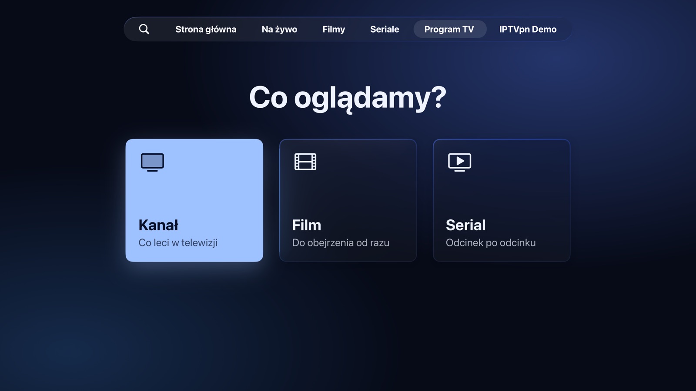Go to Strona główna tab
The width and height of the screenshot is (696, 391).
pos(206,29)
